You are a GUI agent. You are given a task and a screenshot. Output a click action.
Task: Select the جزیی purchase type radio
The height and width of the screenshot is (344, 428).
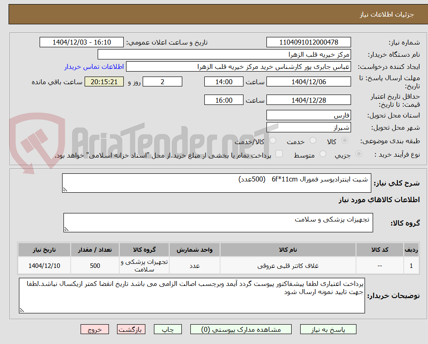click(x=359, y=154)
